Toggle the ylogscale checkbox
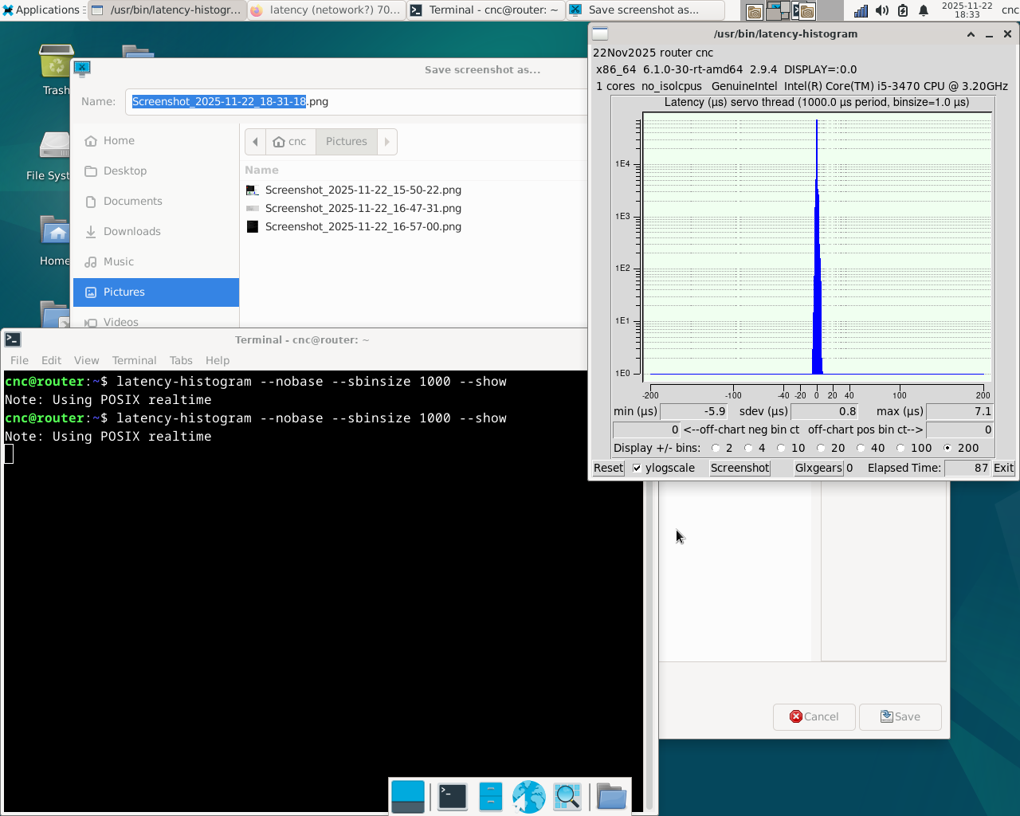This screenshot has width=1020, height=816. pyautogui.click(x=637, y=469)
